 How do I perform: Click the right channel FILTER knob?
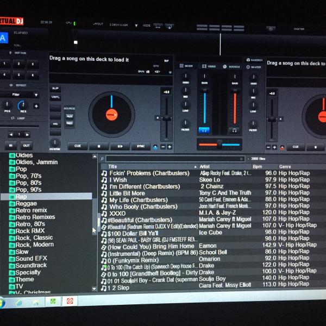[x=253, y=124]
